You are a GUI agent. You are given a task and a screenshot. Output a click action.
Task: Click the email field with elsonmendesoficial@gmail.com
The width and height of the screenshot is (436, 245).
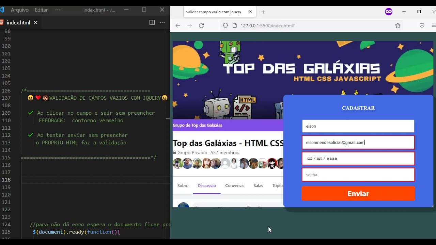point(358,143)
